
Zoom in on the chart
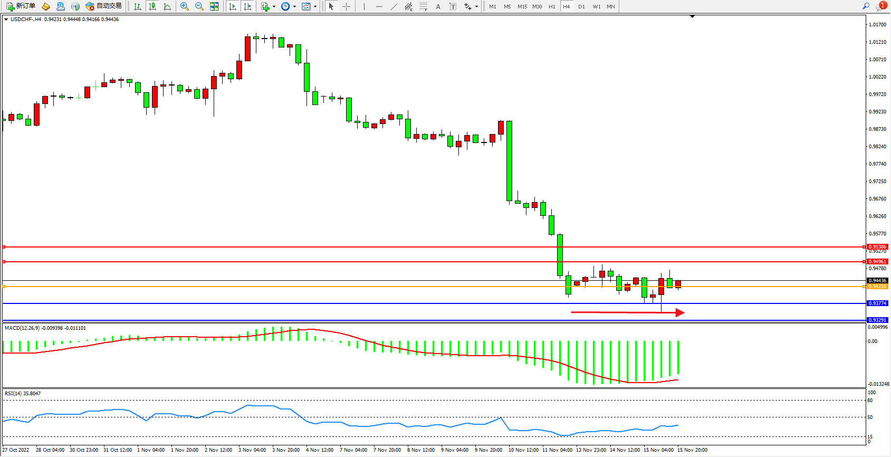coord(185,6)
